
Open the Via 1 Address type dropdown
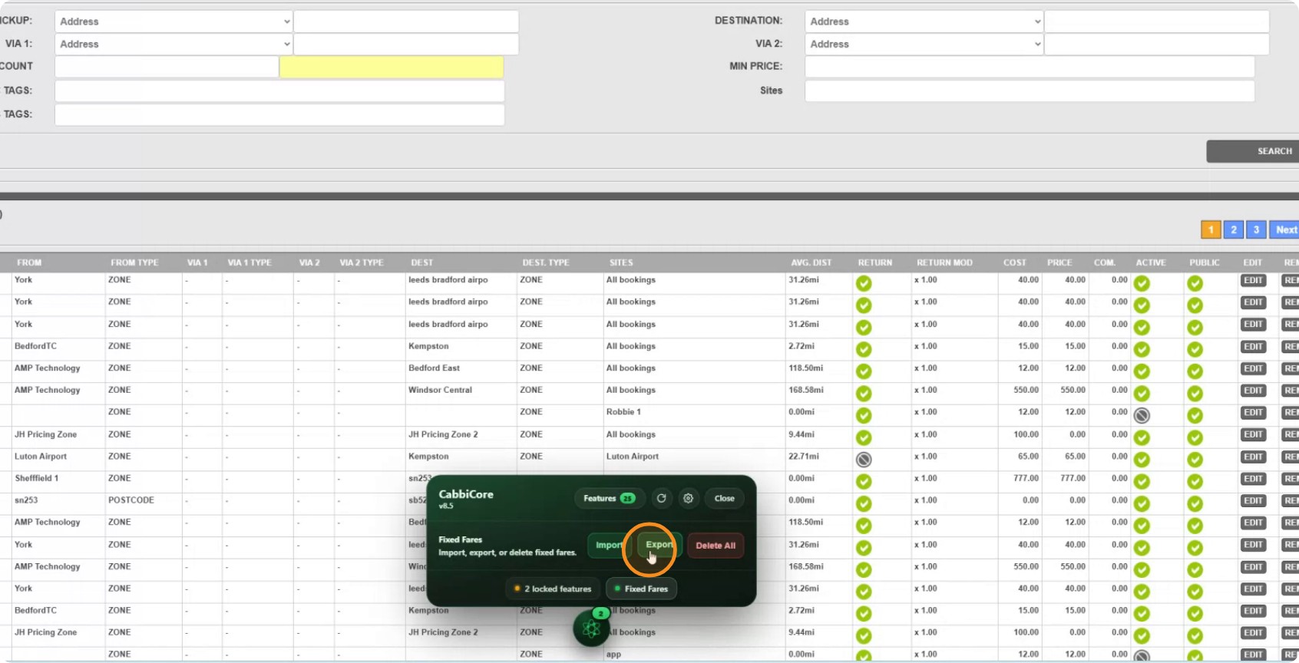coord(174,44)
